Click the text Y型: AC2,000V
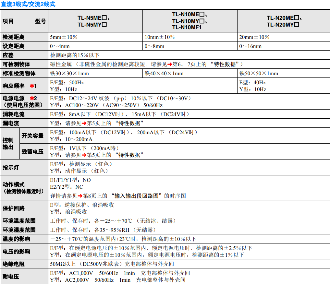 (x=69, y=280)
